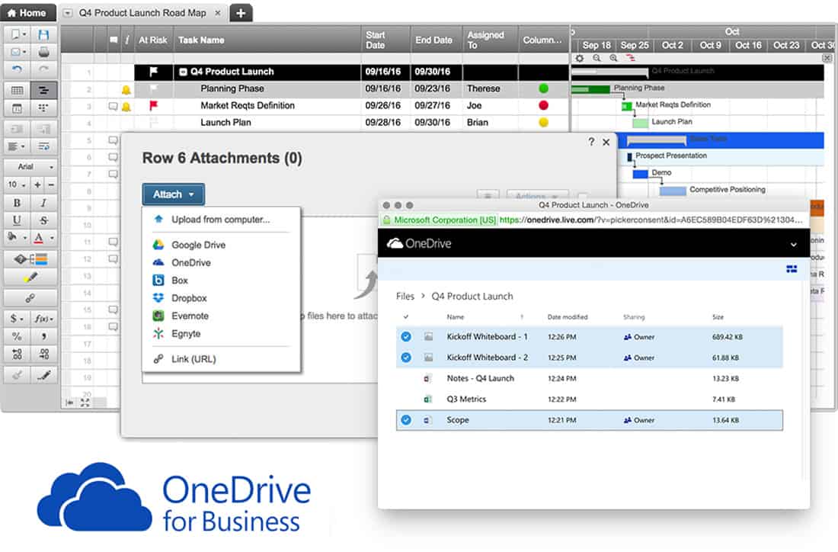This screenshot has height=552, width=838.
Task: Click the increase decimal icon
Action: (43, 354)
